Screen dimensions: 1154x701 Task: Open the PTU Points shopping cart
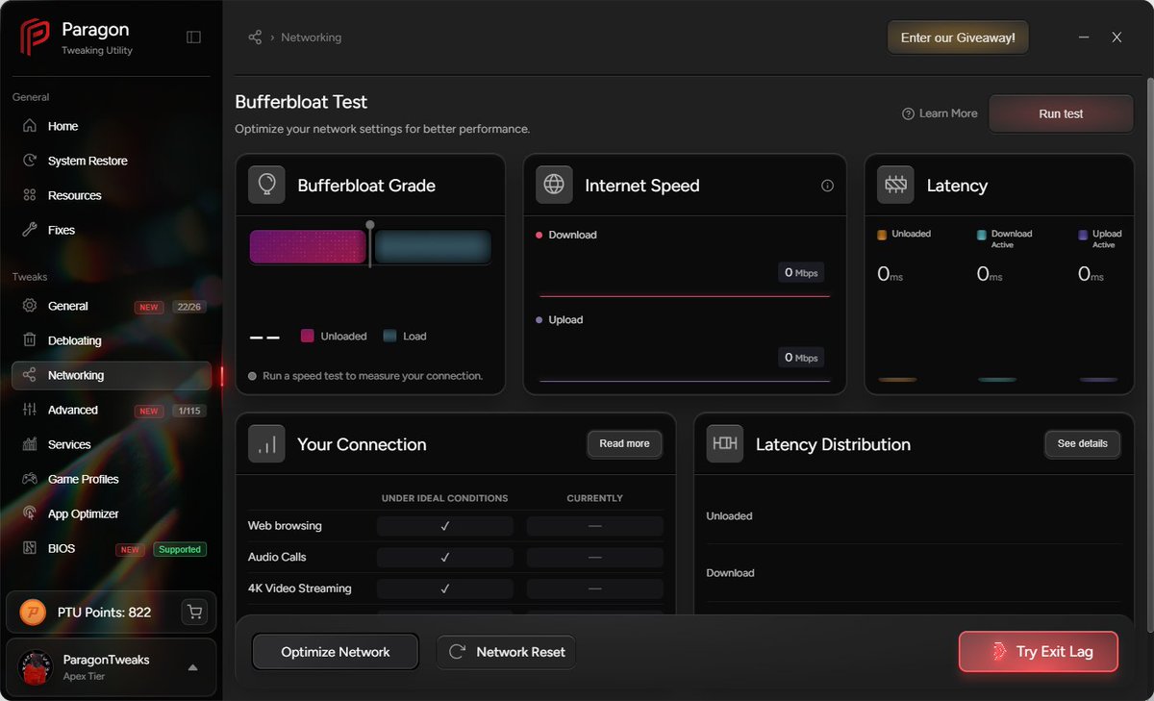click(x=195, y=612)
